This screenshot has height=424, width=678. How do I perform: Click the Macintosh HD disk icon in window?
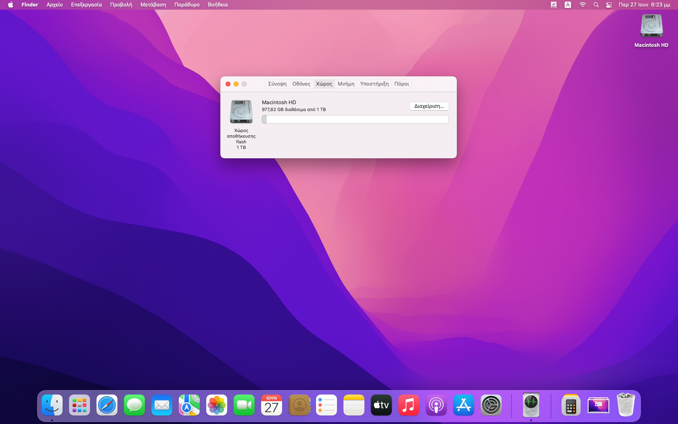[x=241, y=111]
